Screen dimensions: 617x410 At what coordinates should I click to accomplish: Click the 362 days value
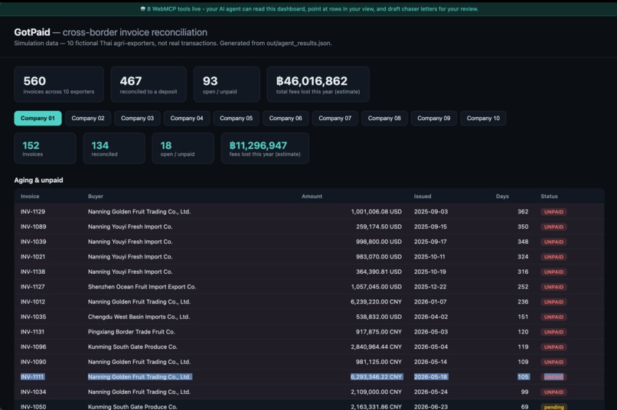tap(523, 211)
